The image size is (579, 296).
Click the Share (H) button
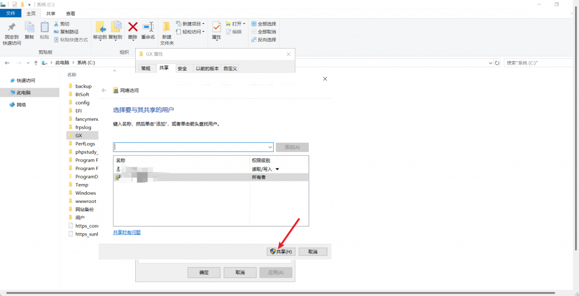[281, 251]
